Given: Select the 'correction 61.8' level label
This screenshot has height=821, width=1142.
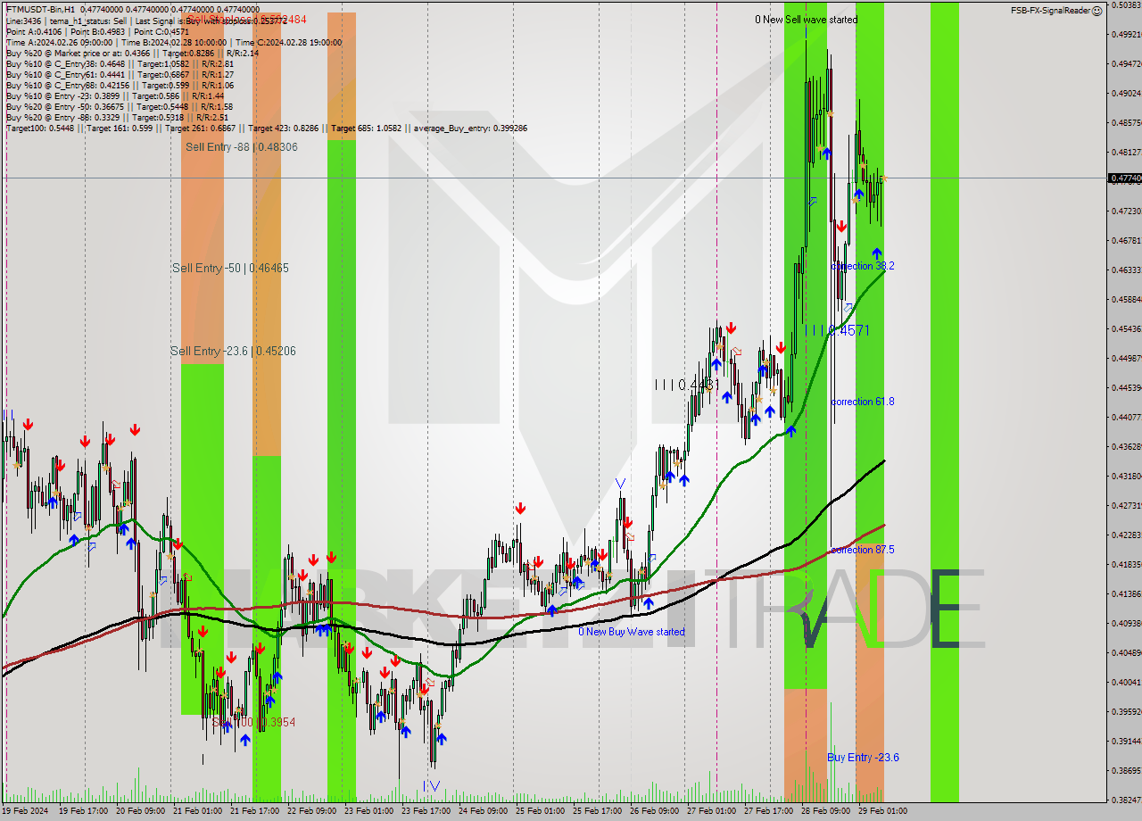Looking at the screenshot, I should tap(862, 402).
